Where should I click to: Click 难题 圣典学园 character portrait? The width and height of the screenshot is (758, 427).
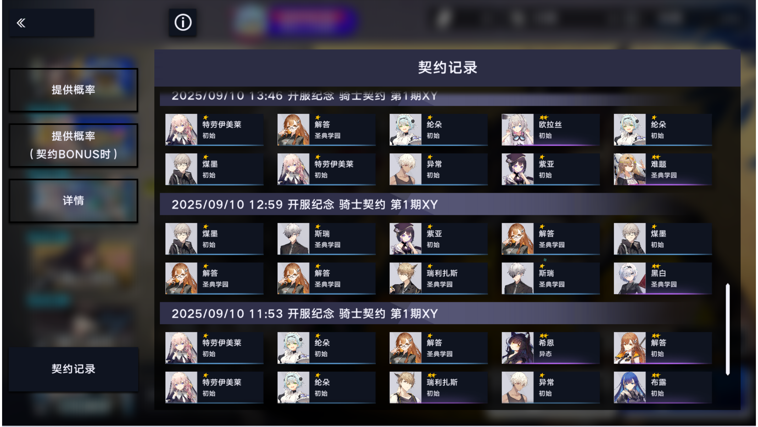point(629,169)
